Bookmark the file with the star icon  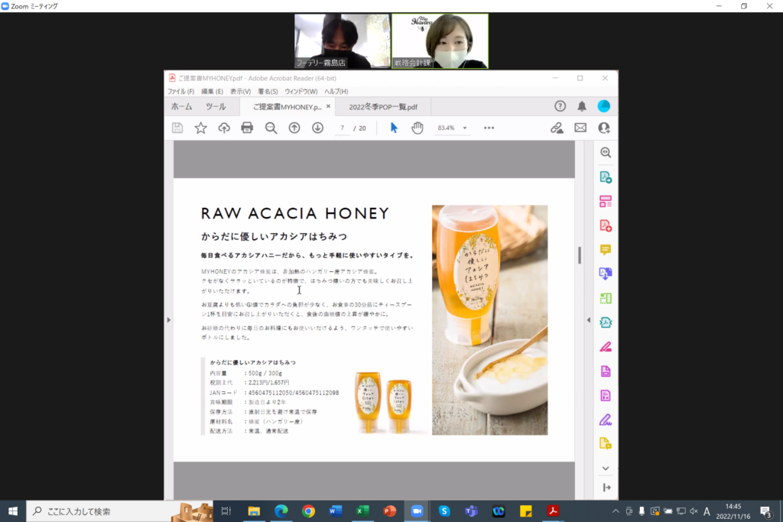(x=201, y=128)
